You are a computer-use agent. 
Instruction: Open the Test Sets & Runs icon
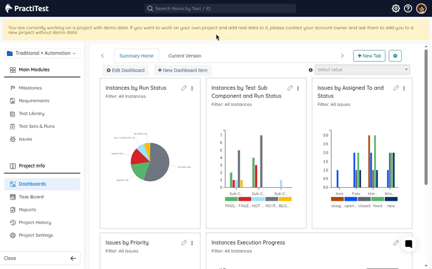13,126
